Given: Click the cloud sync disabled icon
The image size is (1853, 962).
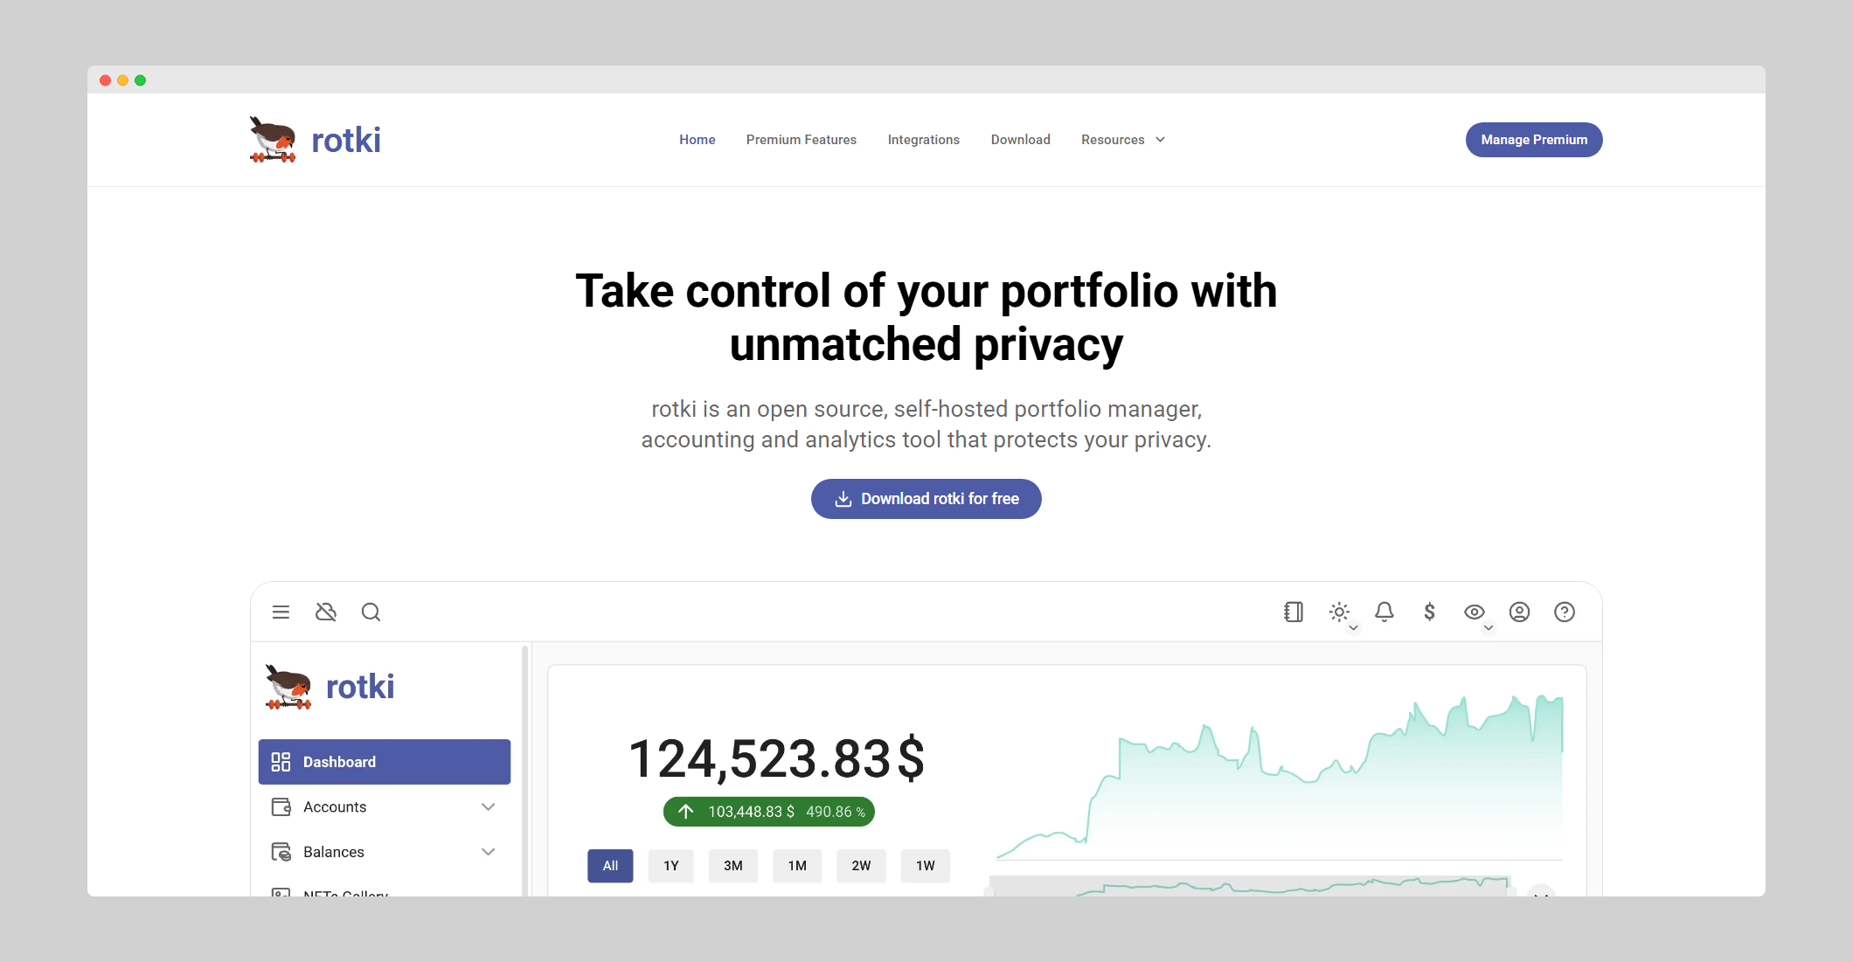Looking at the screenshot, I should [326, 612].
